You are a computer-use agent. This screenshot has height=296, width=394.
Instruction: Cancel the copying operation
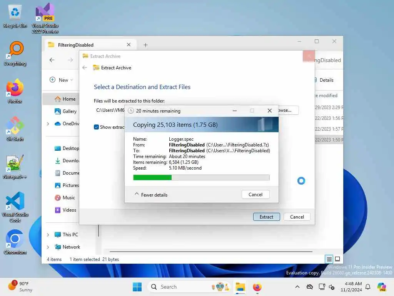coord(255,194)
